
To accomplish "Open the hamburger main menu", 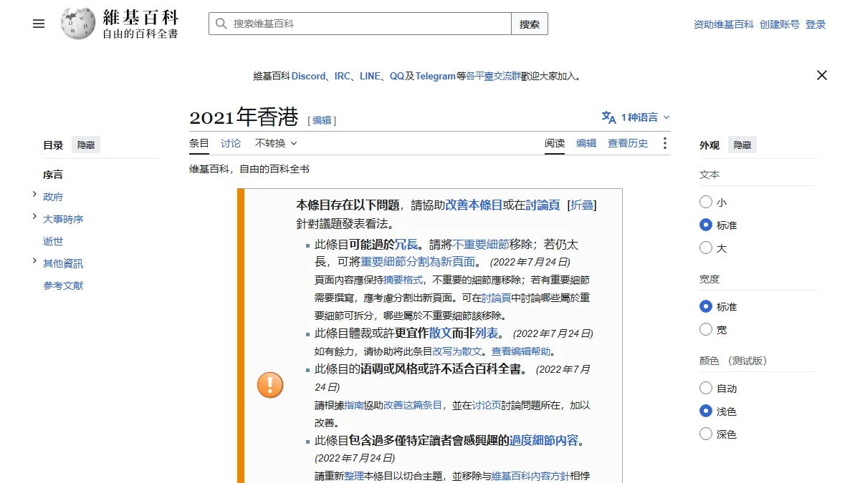I will coord(39,24).
